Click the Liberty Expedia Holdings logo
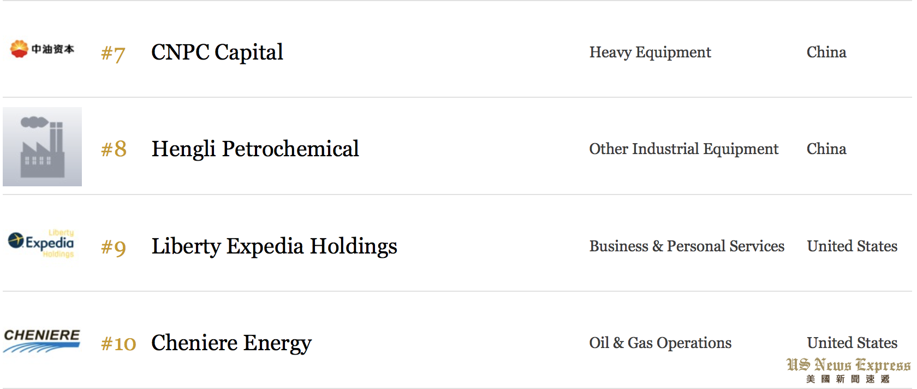 coord(41,244)
